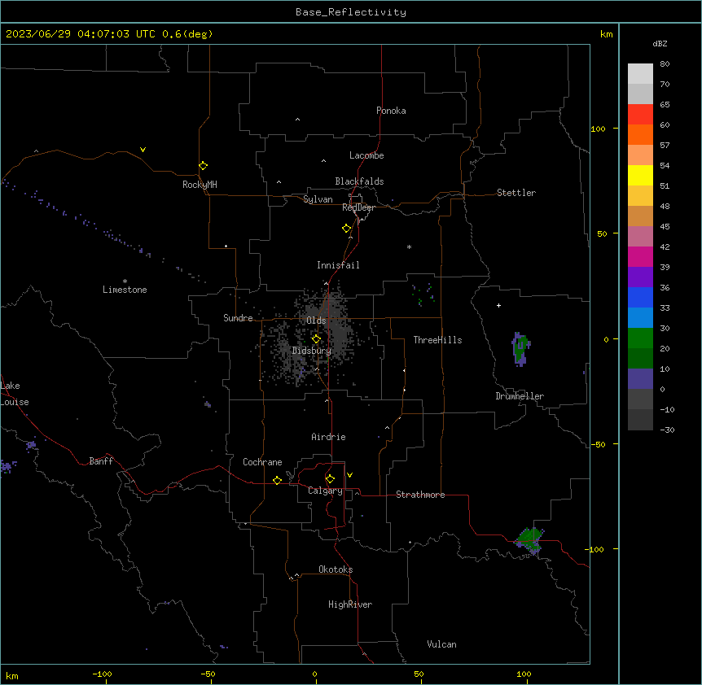
Task: Select the white asterisk above Limestone label
Action: [125, 281]
